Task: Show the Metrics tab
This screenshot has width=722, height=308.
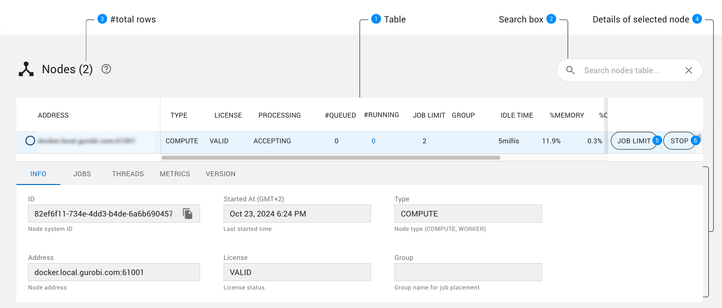Action: click(174, 174)
